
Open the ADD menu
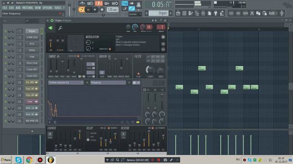click(x=18, y=8)
